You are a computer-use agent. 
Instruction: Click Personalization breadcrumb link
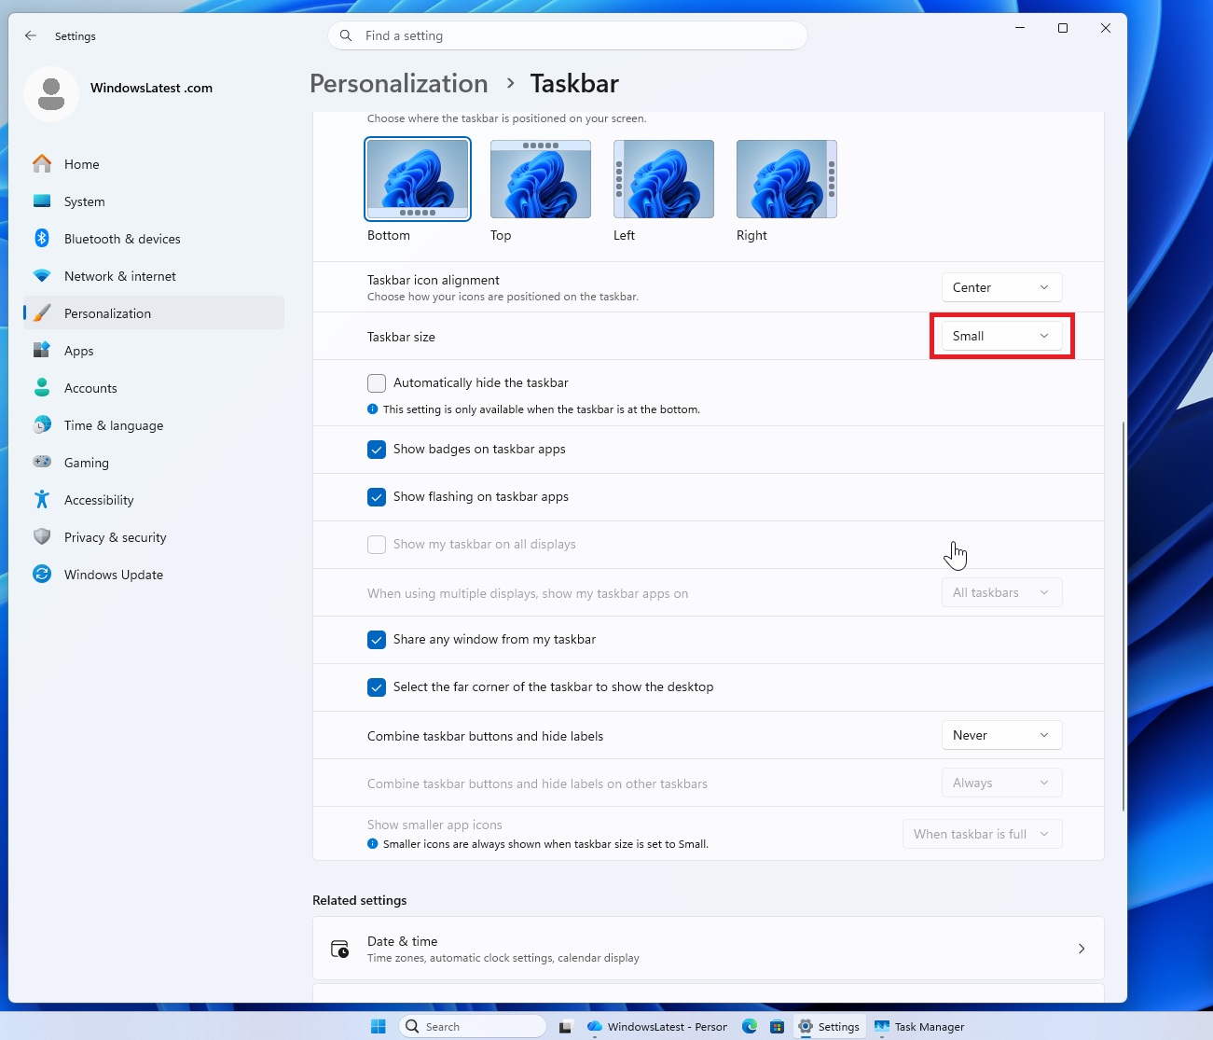[x=398, y=83]
